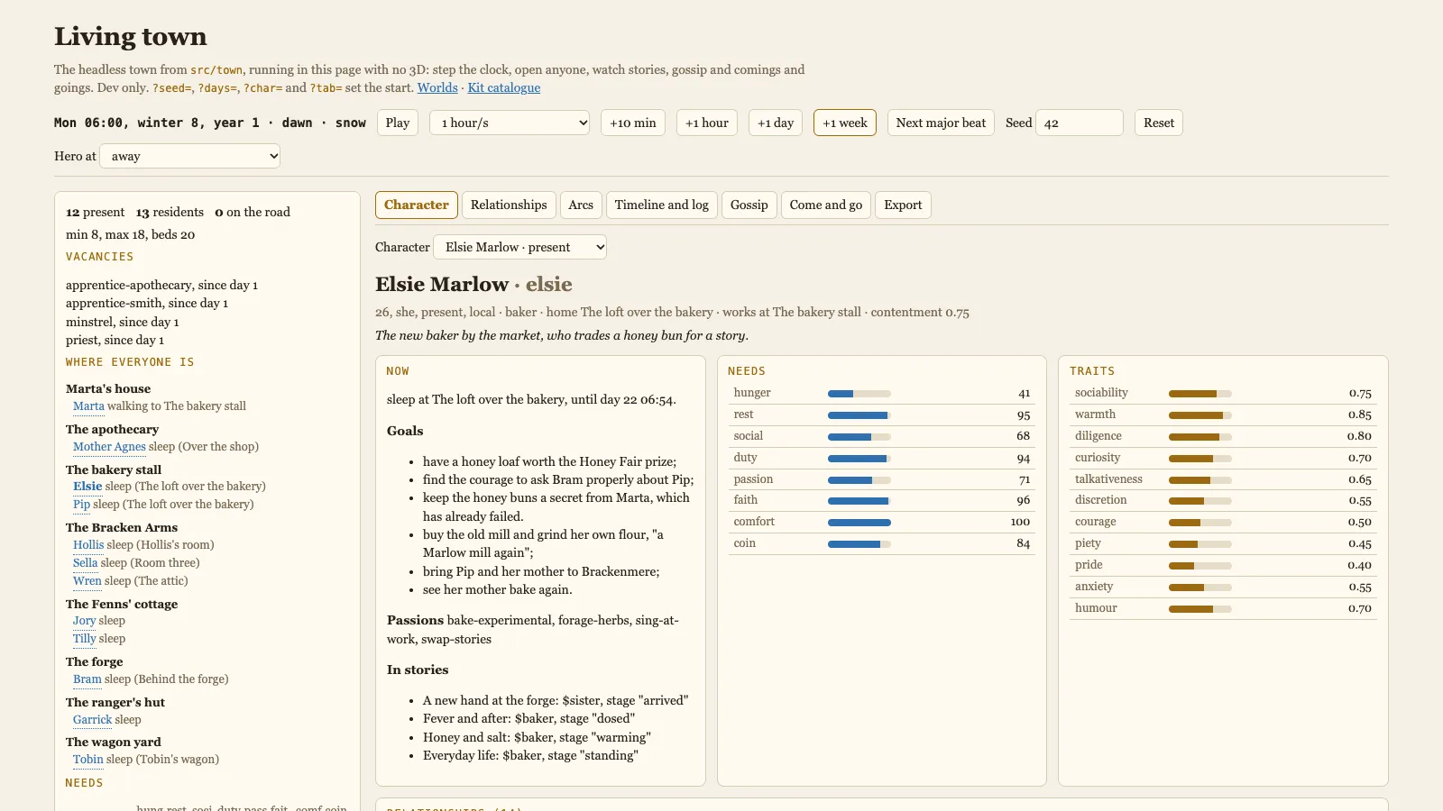
Task: Go to the Come and go tab
Action: [x=826, y=205]
